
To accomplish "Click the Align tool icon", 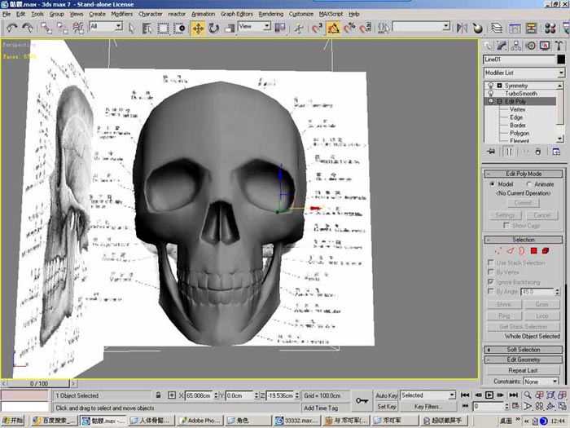I will (x=478, y=28).
